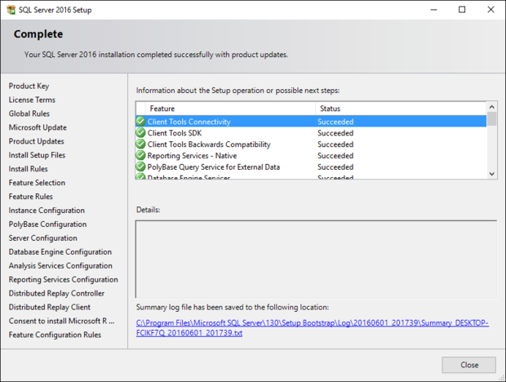The width and height of the screenshot is (506, 382).
Task: Click the Feature Rules step
Action: pyautogui.click(x=31, y=197)
